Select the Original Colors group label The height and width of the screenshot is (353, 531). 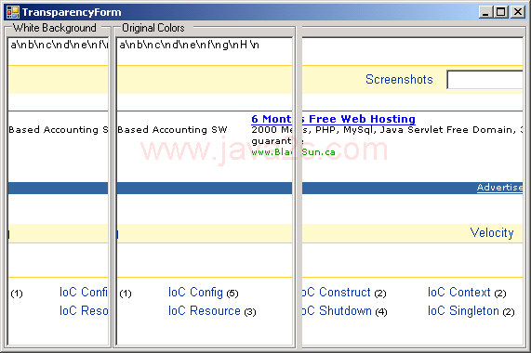click(153, 28)
